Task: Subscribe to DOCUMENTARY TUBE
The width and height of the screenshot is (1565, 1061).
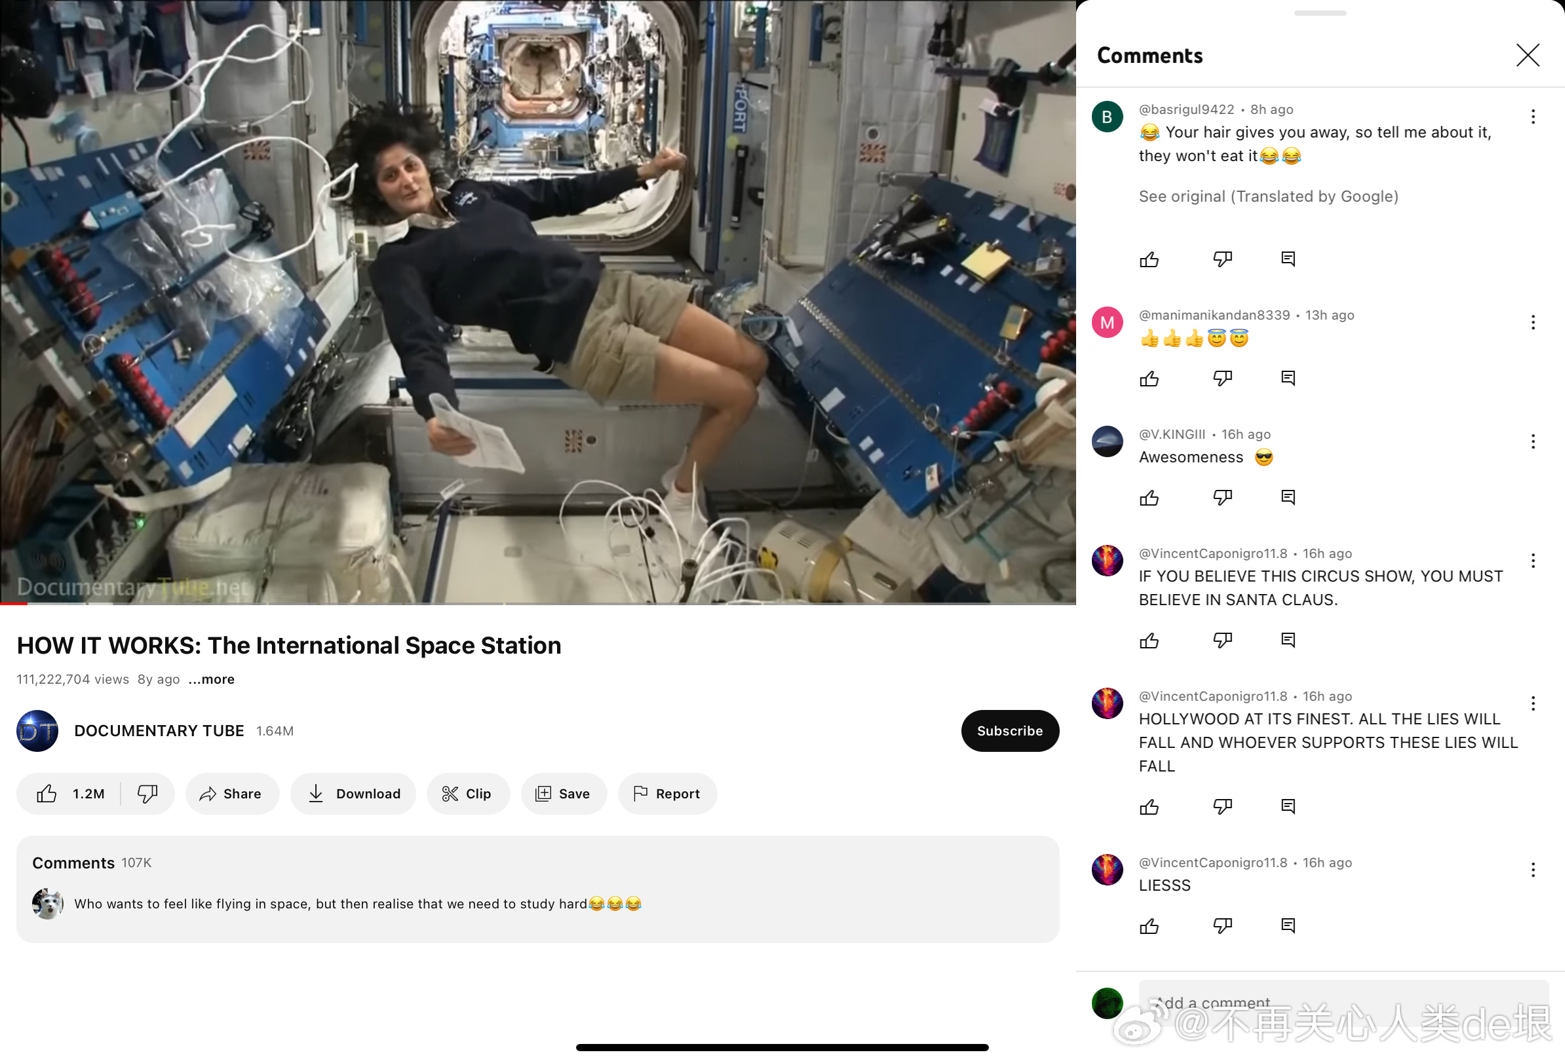Action: click(1009, 731)
